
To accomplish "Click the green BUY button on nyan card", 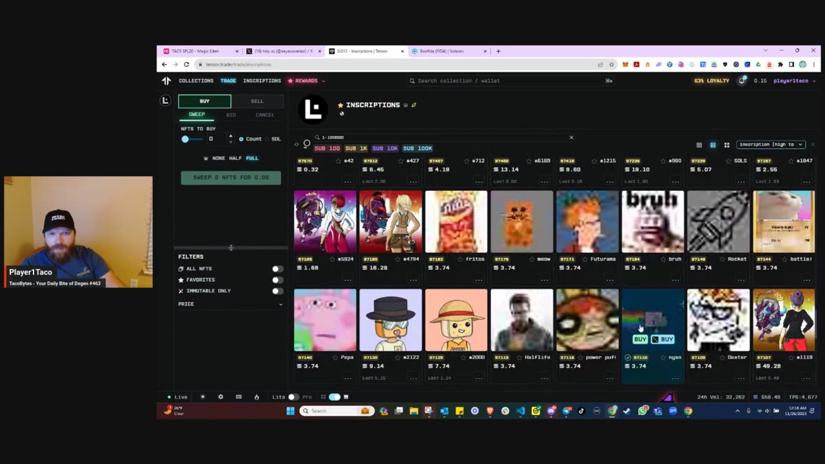I will click(640, 339).
